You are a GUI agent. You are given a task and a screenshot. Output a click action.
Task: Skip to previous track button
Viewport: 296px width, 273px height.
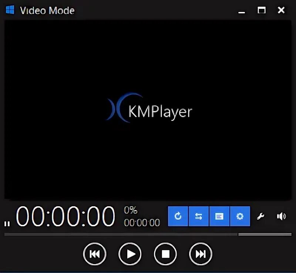point(95,254)
